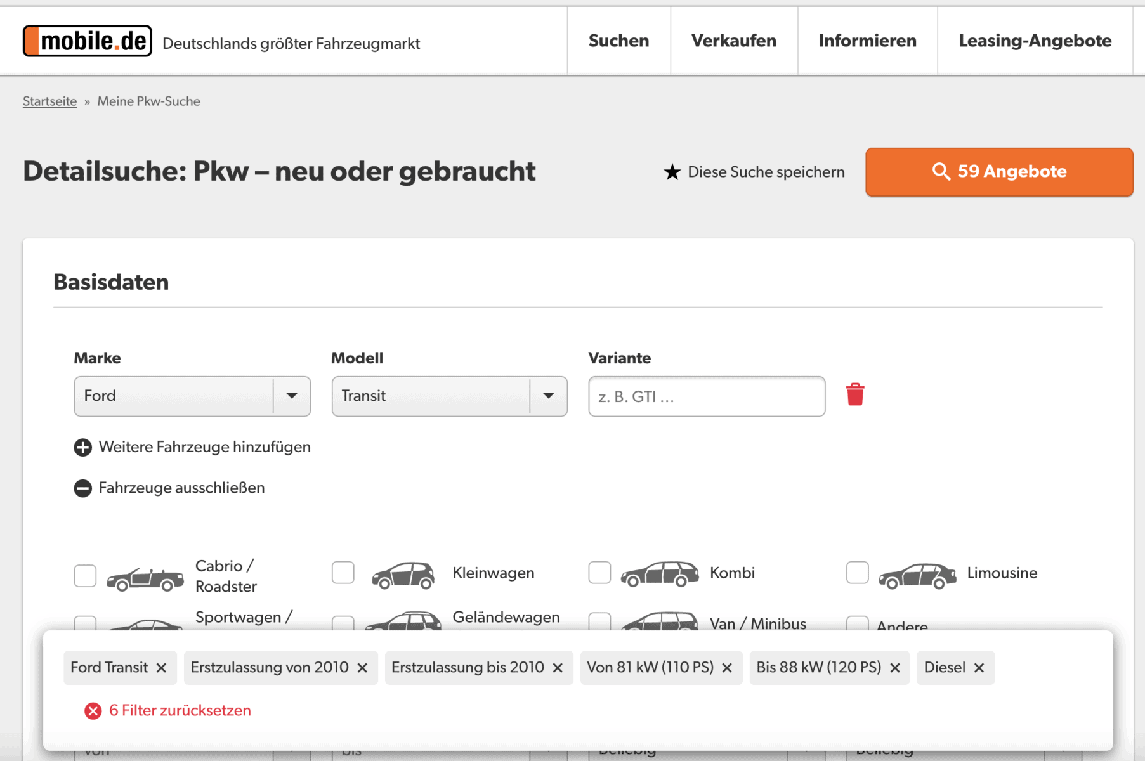Click red reset icon beside 6 Filter
The width and height of the screenshot is (1145, 761).
tap(93, 711)
